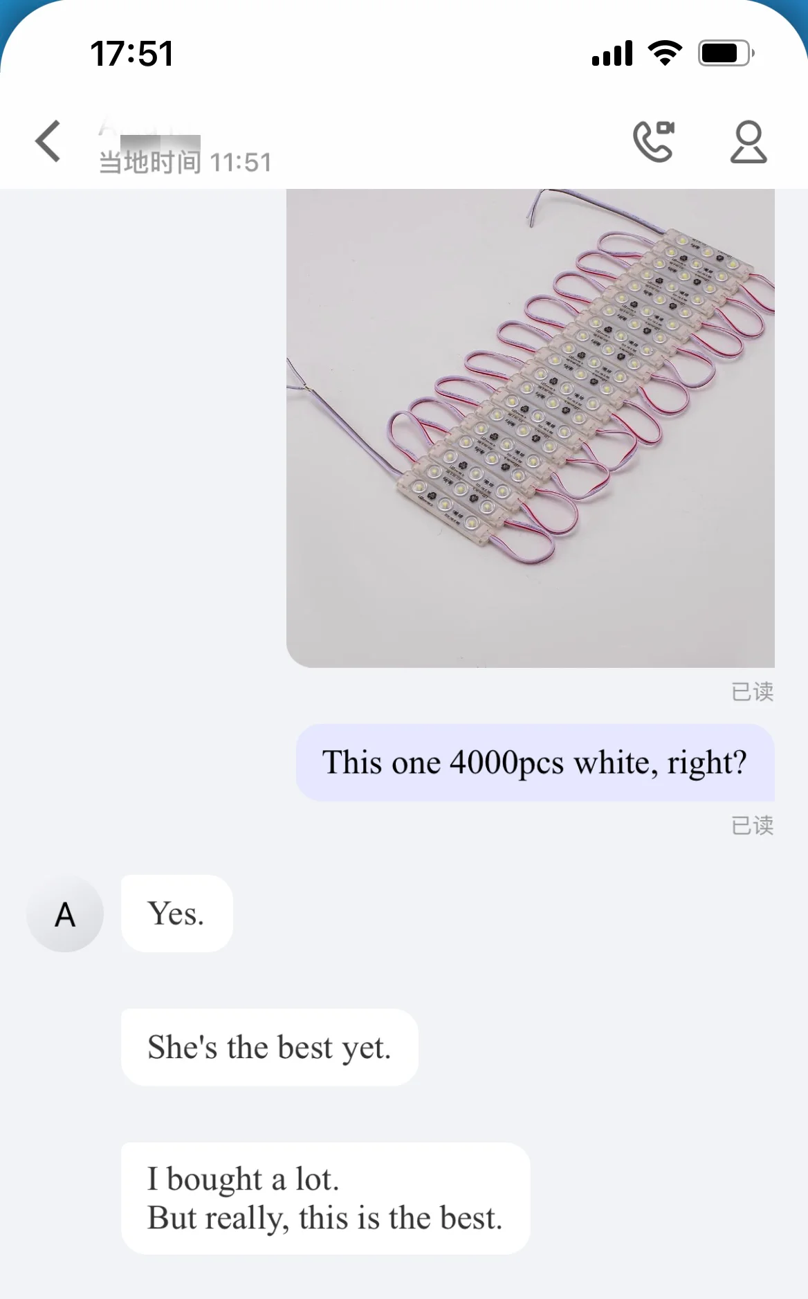Tap the 已读 label under the photo
This screenshot has width=808, height=1299.
pos(753,691)
